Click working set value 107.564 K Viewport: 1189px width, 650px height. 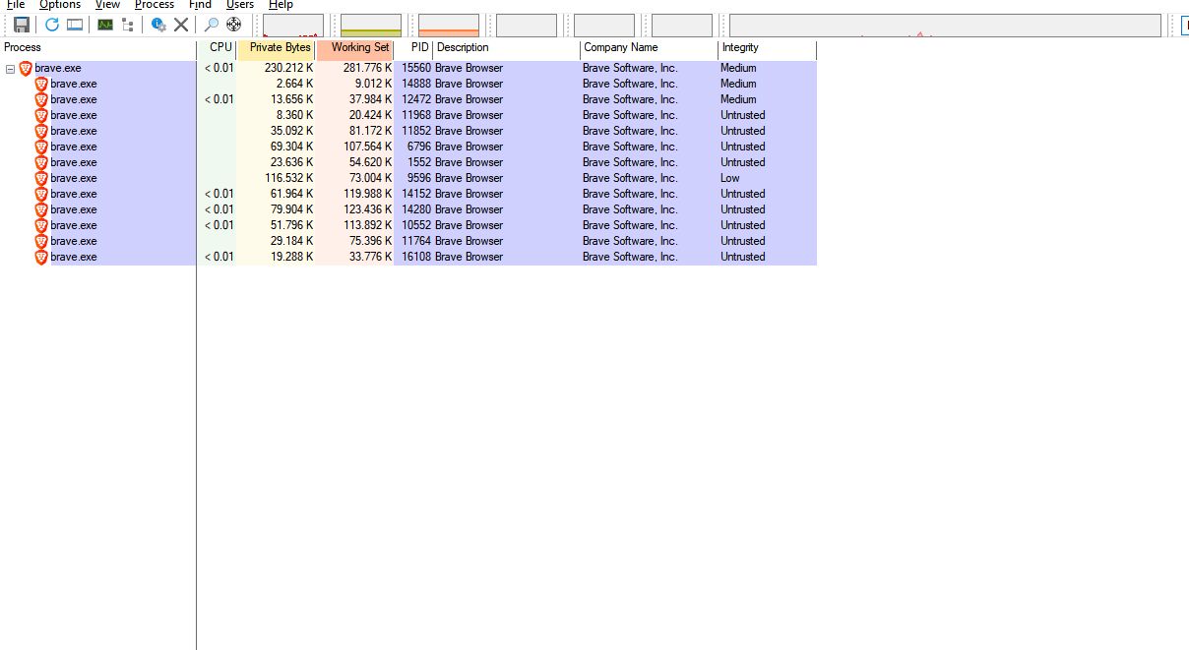coord(367,147)
